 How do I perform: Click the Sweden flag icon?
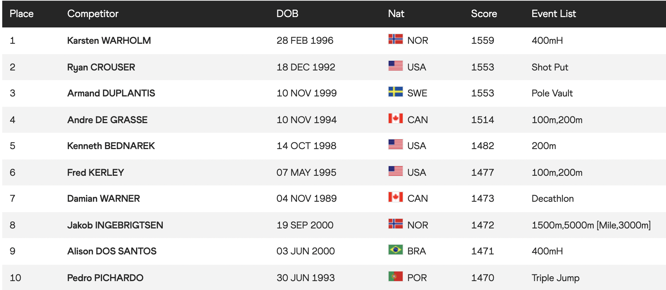395,92
